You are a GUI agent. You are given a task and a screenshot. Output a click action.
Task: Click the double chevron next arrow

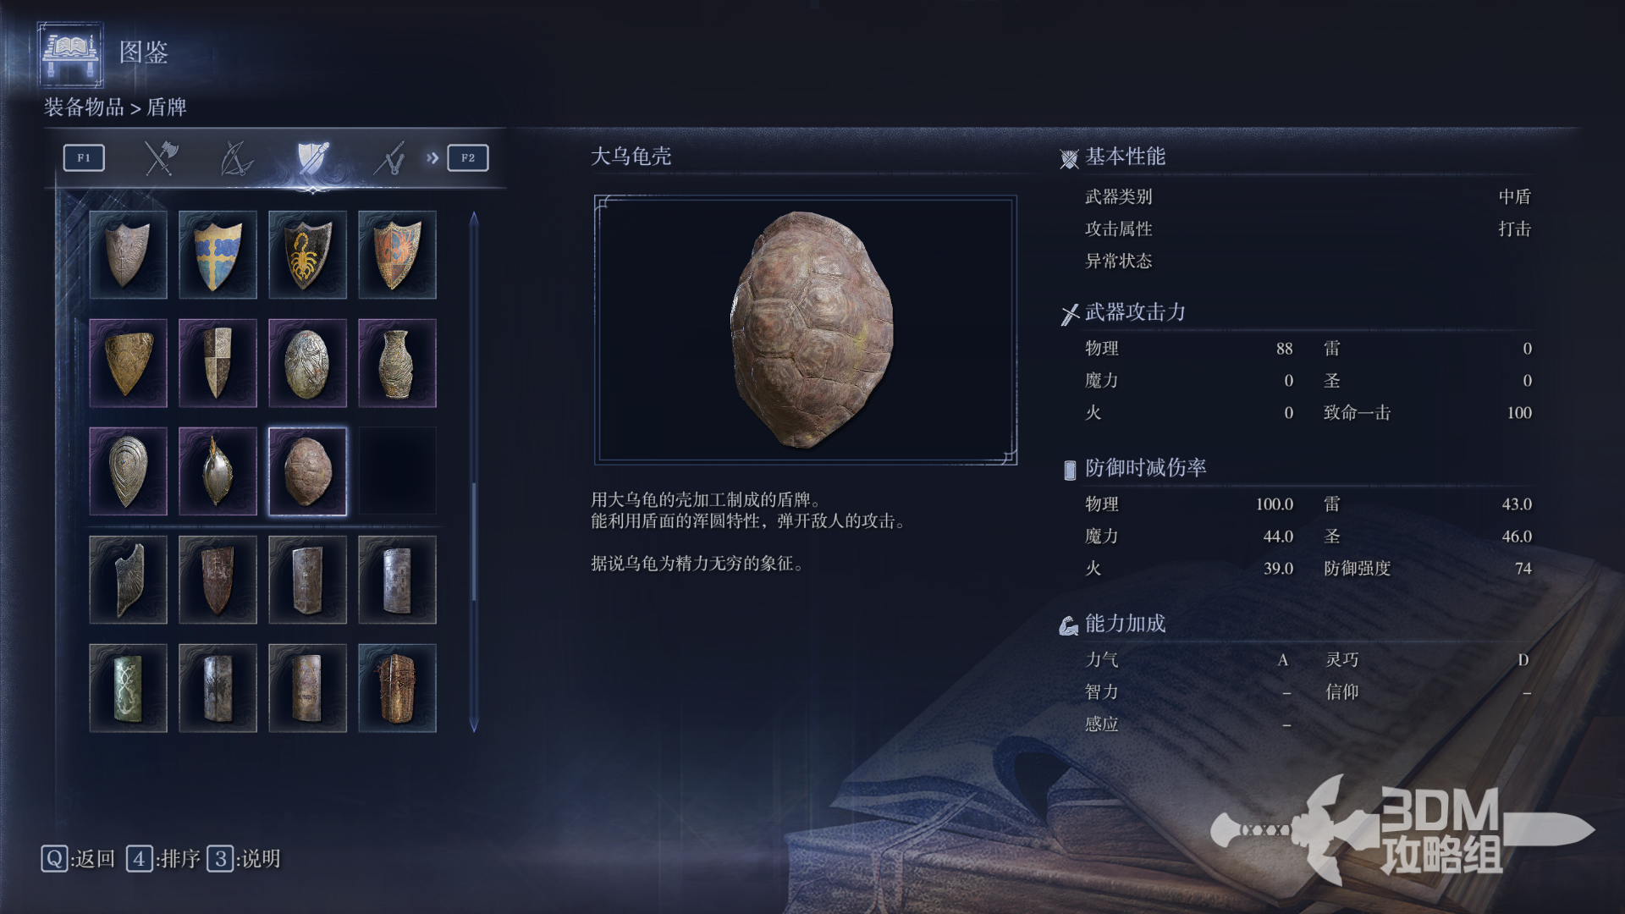point(432,158)
